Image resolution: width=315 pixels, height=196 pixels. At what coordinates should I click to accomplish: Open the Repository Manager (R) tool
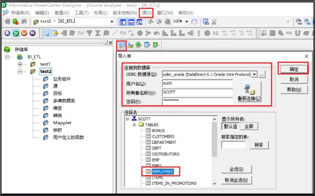[7, 33]
